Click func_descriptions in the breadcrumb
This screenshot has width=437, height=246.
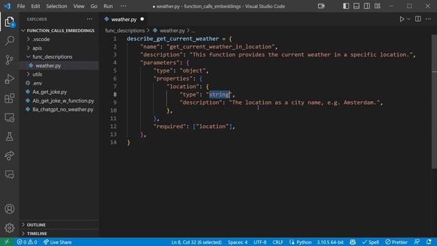(x=125, y=30)
